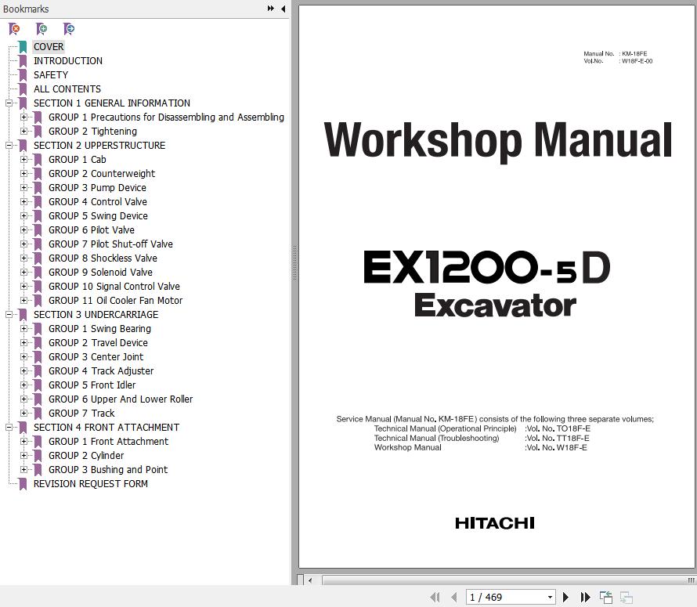Collapse SECTION 4 FRONT ATTACHMENT

(9, 428)
